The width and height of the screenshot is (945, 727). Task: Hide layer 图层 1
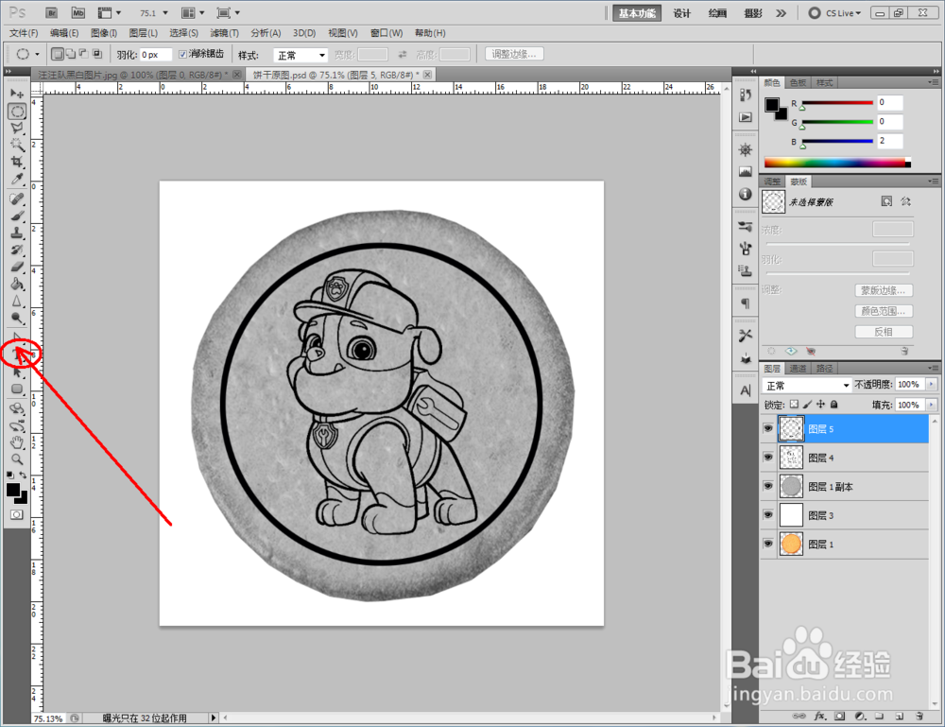[x=767, y=544]
